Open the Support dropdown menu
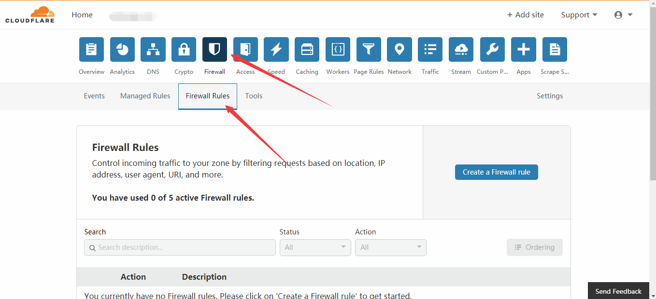This screenshot has width=656, height=299. [579, 15]
